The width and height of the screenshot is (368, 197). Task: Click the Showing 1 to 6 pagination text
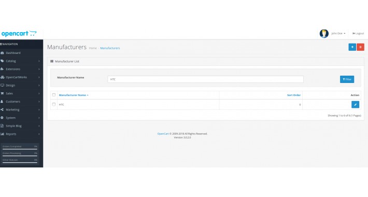point(344,116)
